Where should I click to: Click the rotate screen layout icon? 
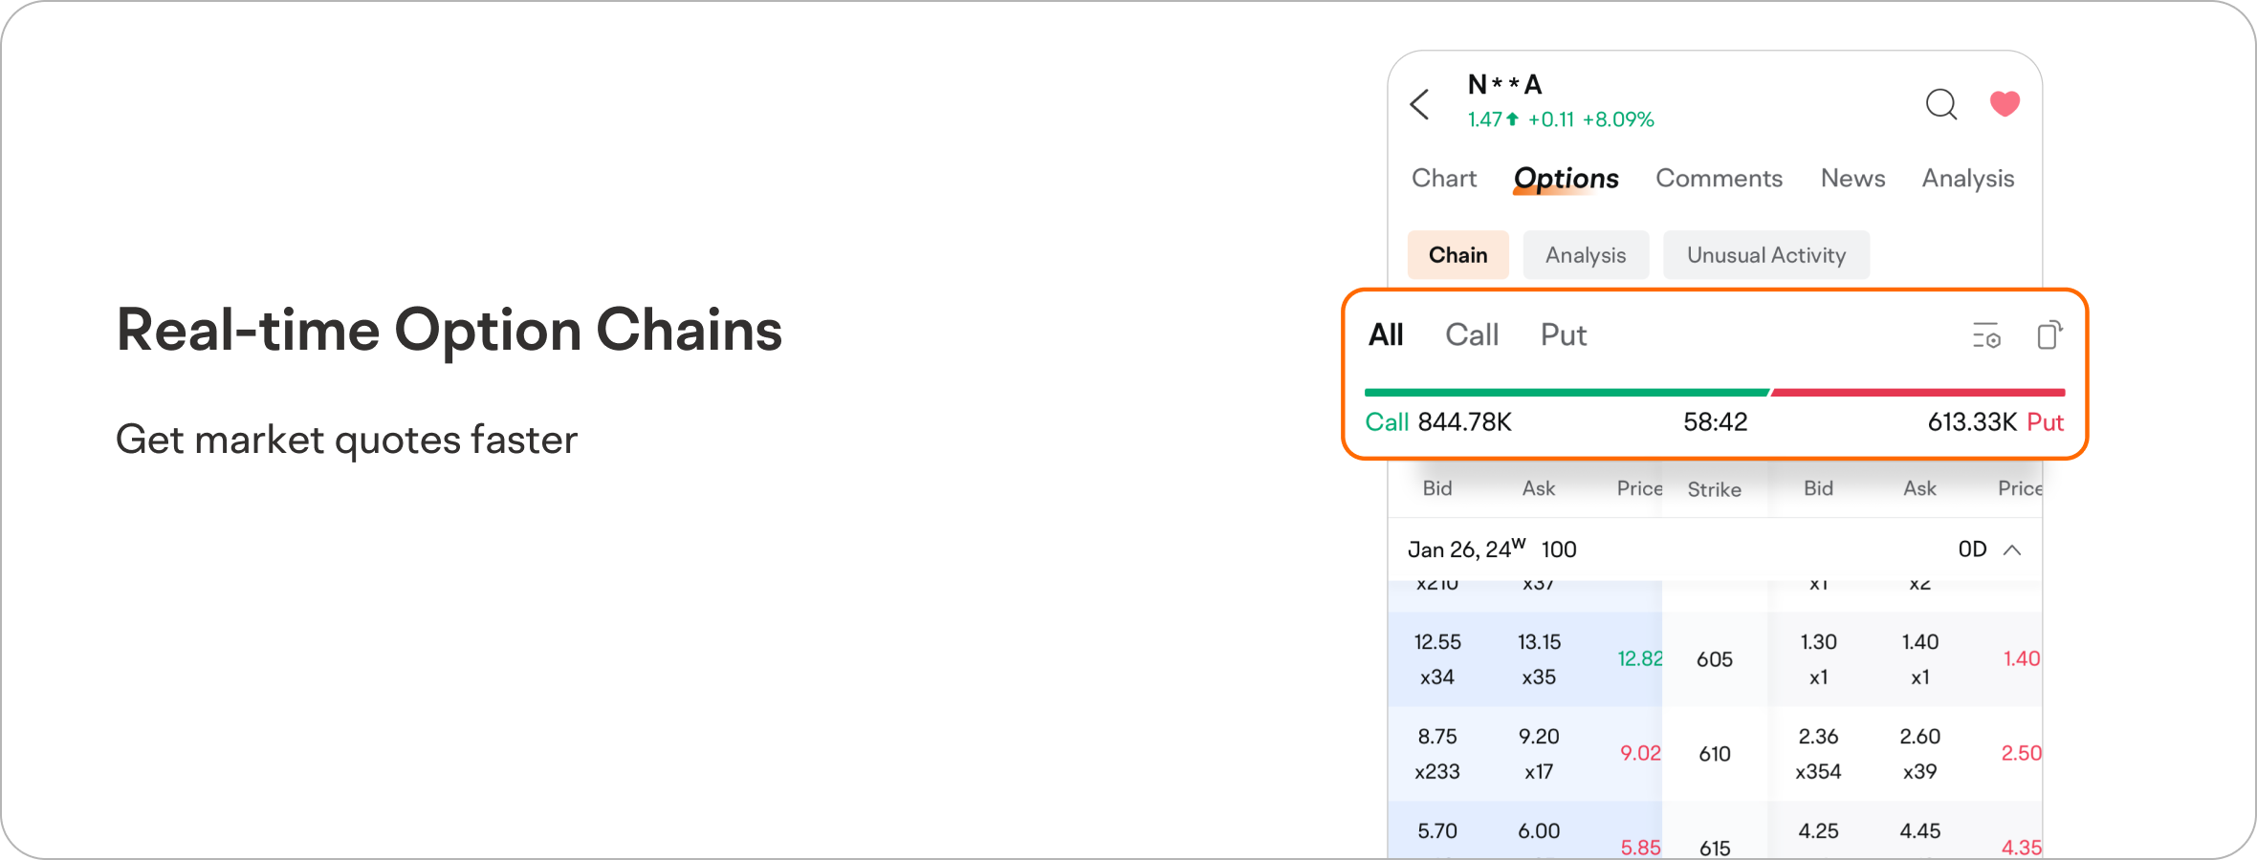2049,335
